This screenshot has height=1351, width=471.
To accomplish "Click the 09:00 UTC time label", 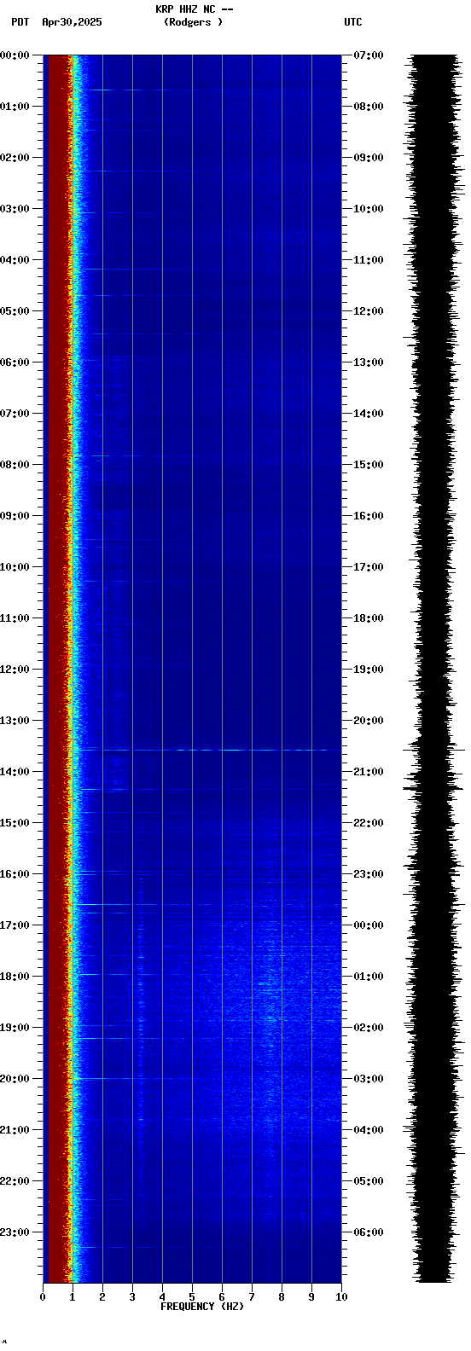I will click(x=368, y=158).
